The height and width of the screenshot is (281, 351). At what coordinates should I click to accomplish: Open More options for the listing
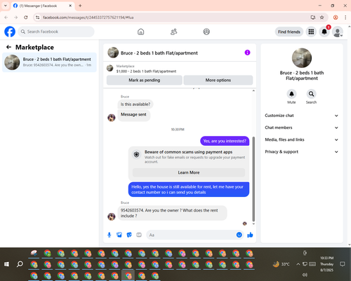pyautogui.click(x=218, y=80)
